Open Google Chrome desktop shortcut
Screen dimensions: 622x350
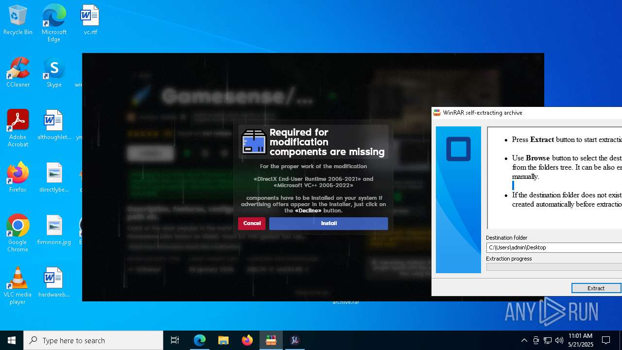coord(18,233)
